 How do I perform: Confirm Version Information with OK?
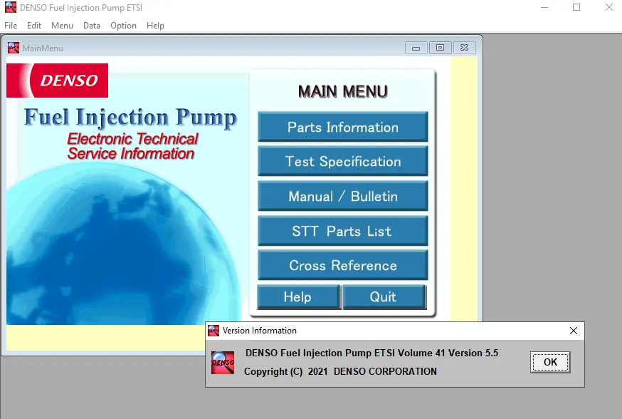click(550, 362)
